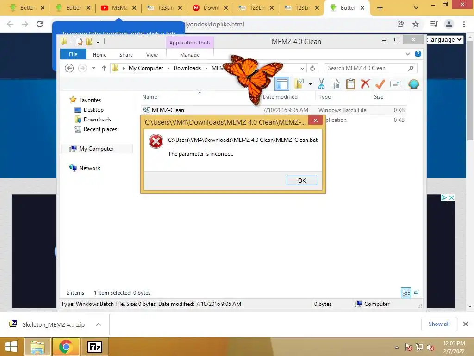Image resolution: width=474 pixels, height=356 pixels.
Task: Open 7-Zip from the taskbar
Action: coord(94,347)
